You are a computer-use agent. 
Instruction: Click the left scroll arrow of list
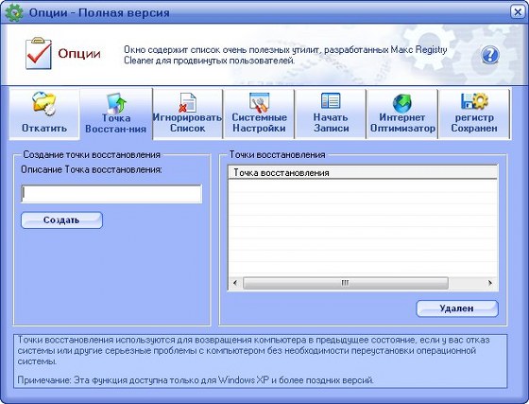point(235,283)
